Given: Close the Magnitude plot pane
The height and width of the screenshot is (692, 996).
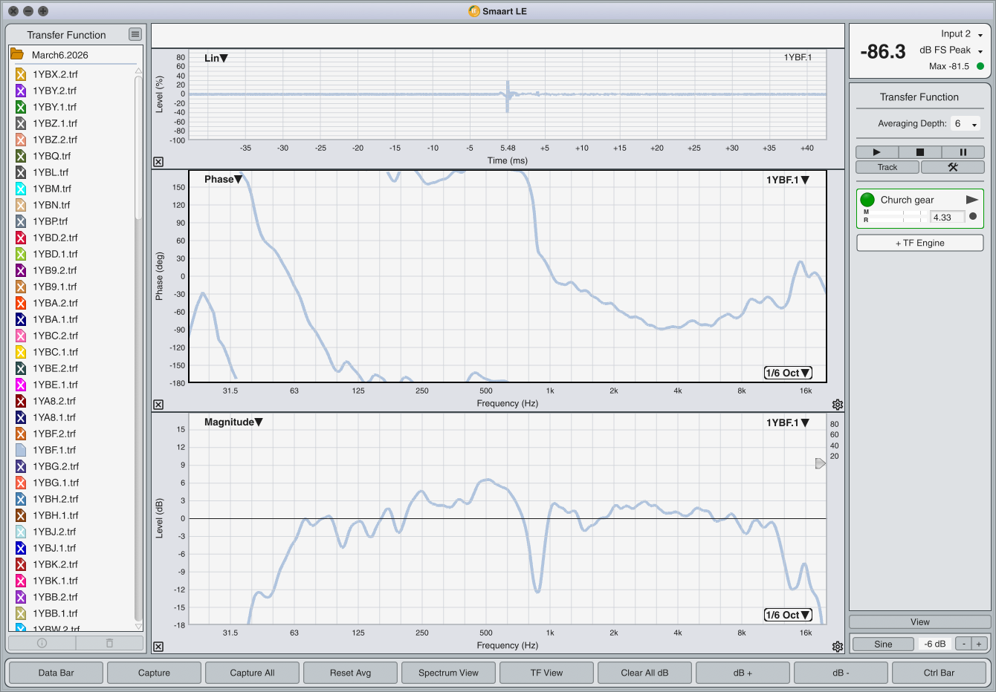Looking at the screenshot, I should point(158,647).
